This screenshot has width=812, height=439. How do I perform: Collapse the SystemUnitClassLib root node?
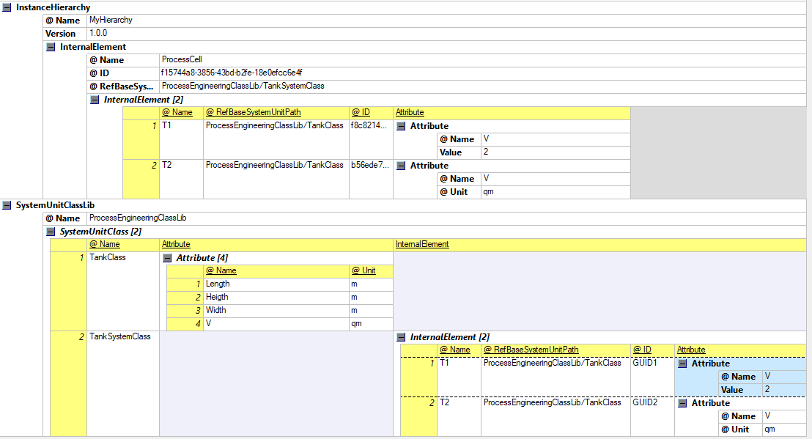pyautogui.click(x=7, y=205)
